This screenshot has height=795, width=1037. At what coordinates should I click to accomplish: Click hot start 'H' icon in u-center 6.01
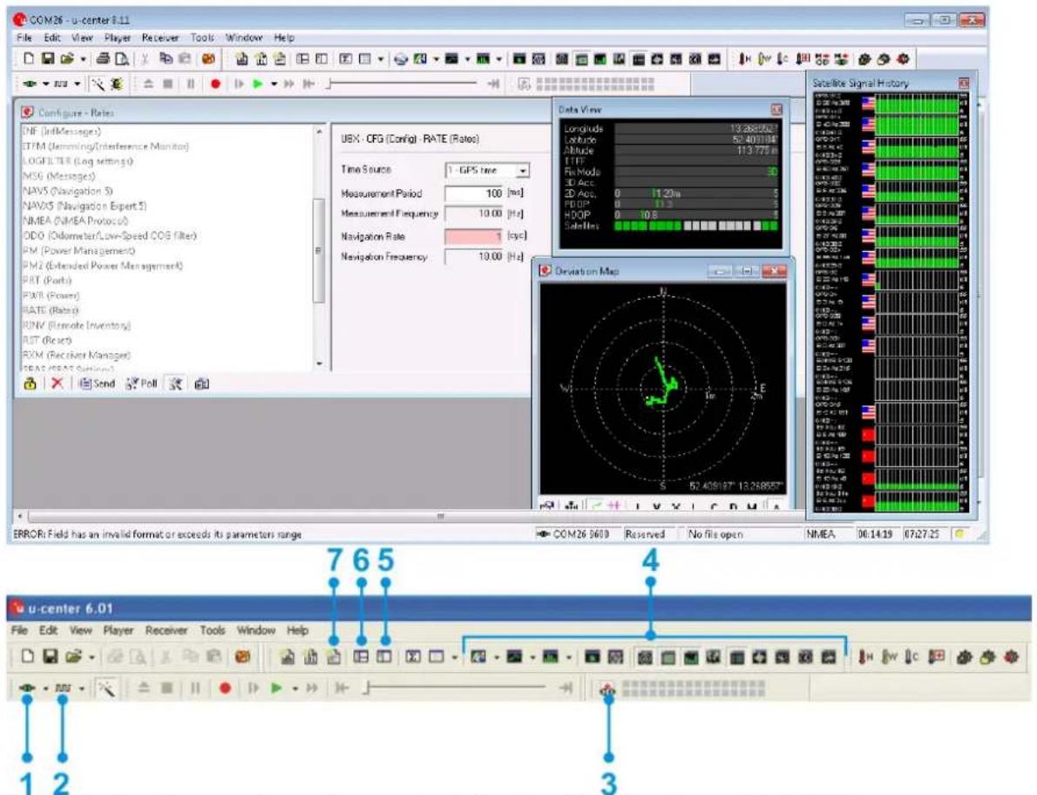tap(865, 656)
